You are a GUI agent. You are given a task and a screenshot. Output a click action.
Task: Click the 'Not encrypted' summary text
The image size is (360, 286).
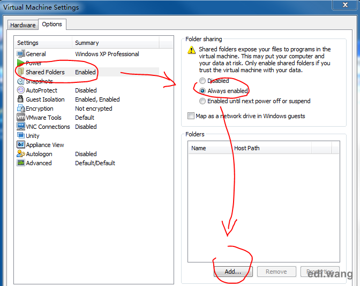pos(94,109)
